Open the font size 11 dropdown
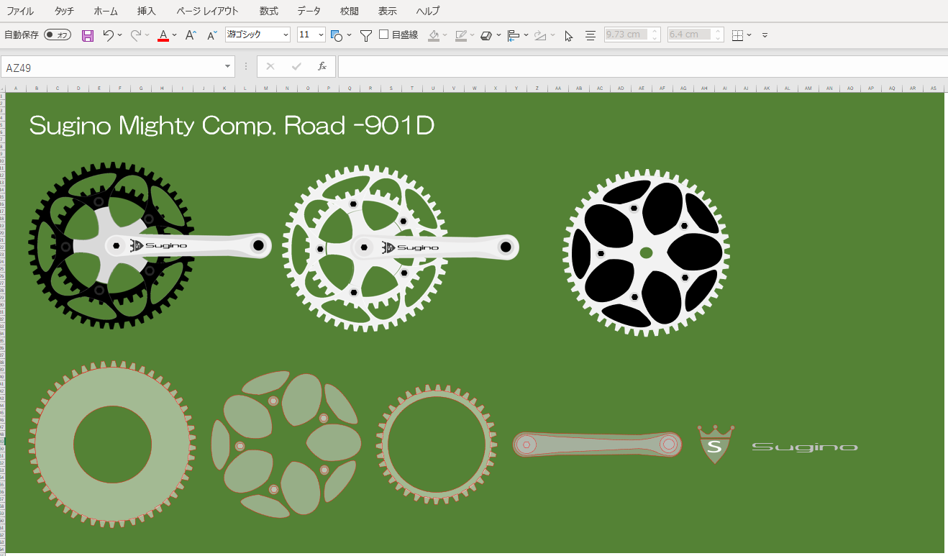Screen dimensions: 948x556 [x=321, y=35]
